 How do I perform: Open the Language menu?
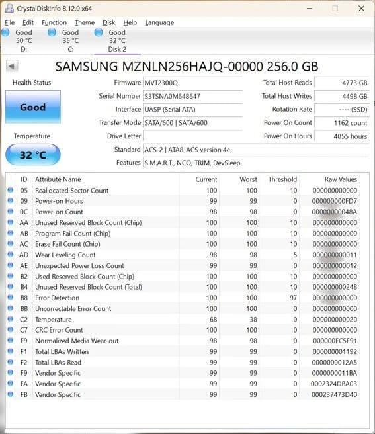(159, 22)
